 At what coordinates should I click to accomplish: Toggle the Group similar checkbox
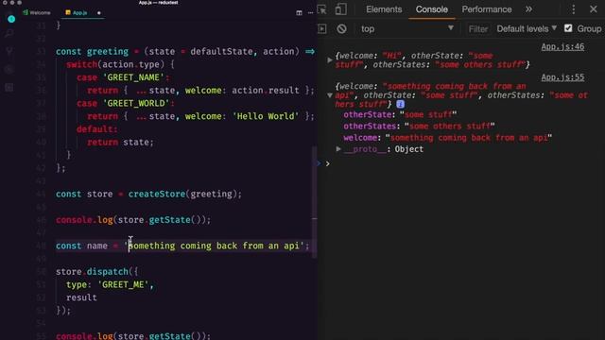(x=568, y=28)
